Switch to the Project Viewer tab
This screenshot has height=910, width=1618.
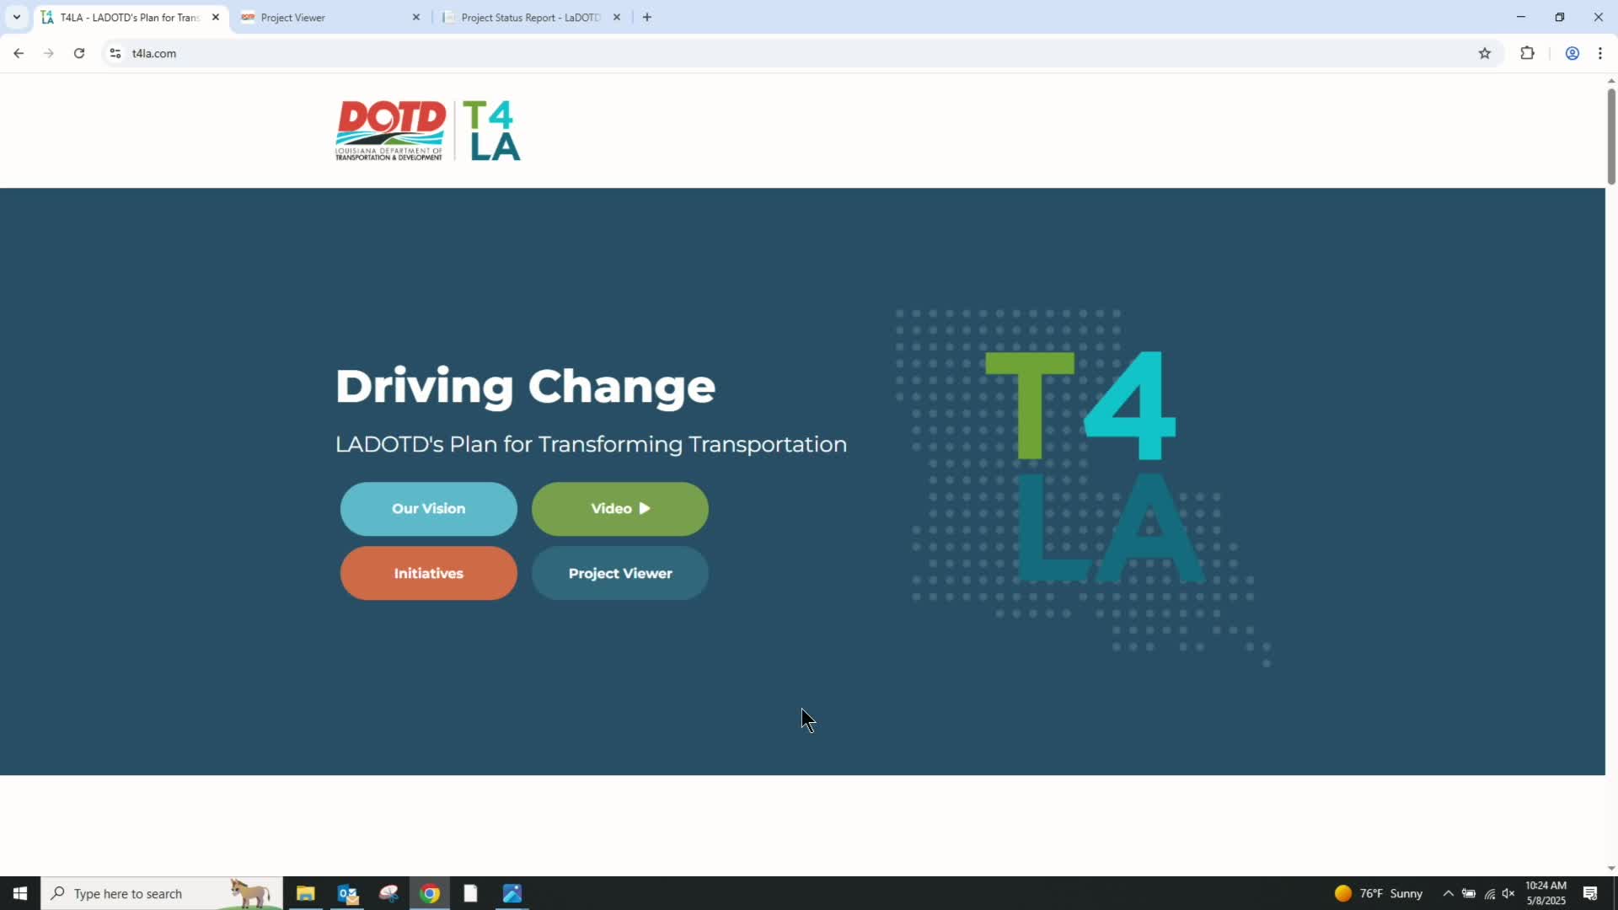(x=329, y=17)
